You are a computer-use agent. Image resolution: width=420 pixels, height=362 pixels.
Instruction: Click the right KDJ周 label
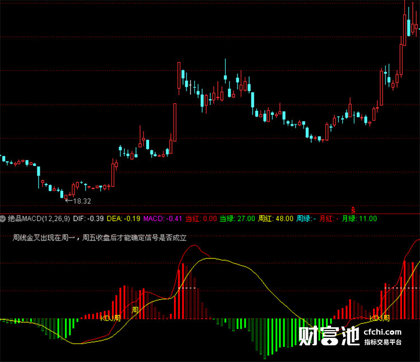tap(380, 318)
